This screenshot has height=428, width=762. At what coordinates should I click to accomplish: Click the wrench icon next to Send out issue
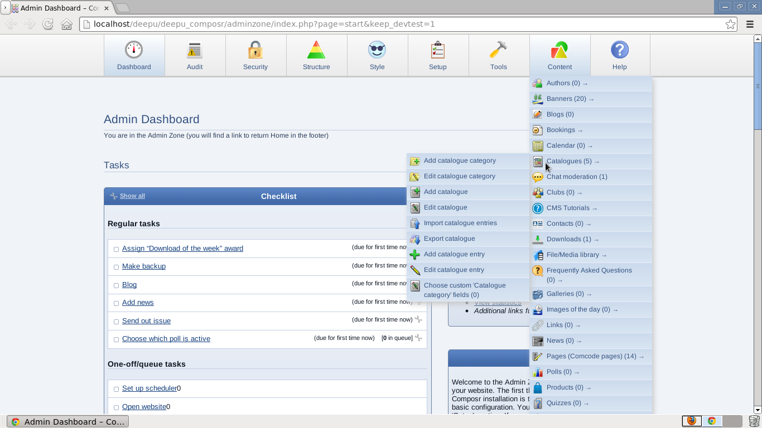[418, 319]
